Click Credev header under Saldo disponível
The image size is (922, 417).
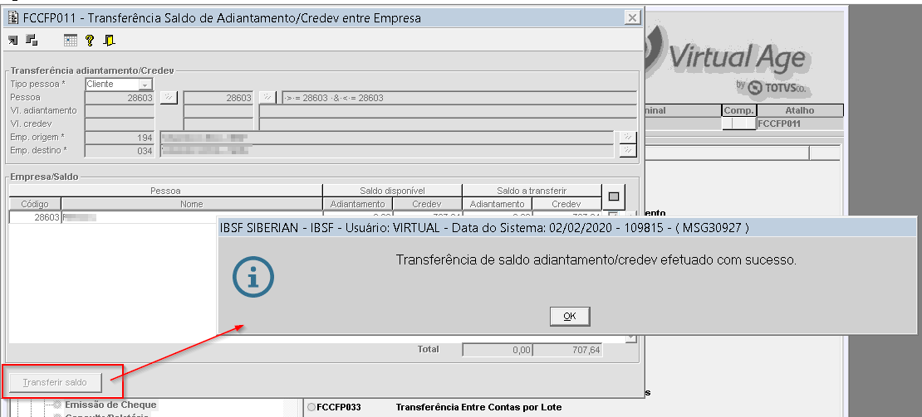tap(427, 204)
